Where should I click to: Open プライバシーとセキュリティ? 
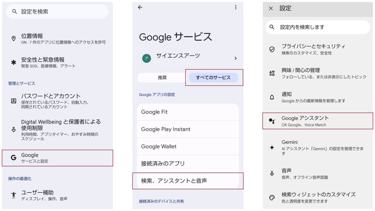[x=318, y=49]
